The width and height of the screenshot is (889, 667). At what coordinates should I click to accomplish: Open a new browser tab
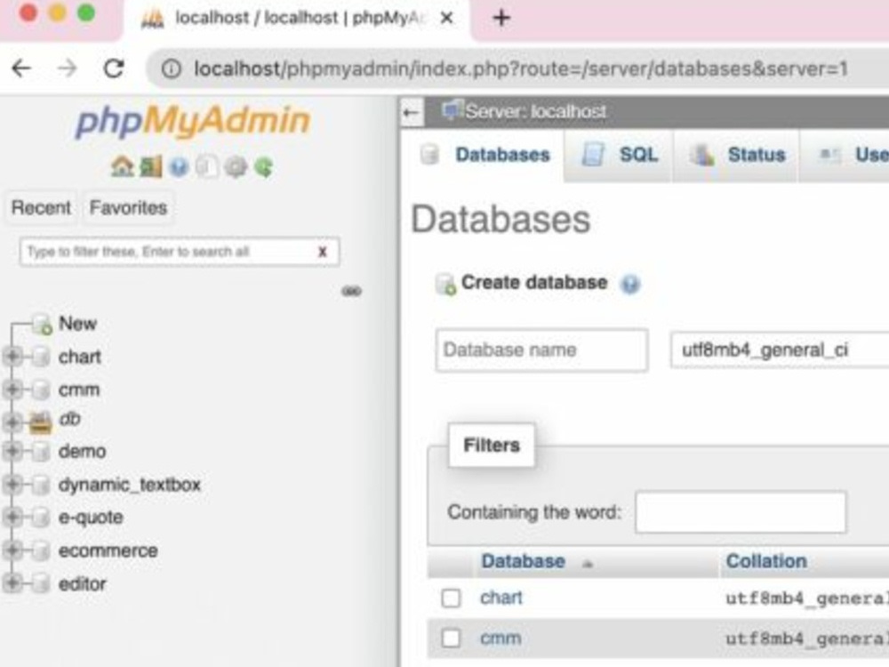point(501,18)
